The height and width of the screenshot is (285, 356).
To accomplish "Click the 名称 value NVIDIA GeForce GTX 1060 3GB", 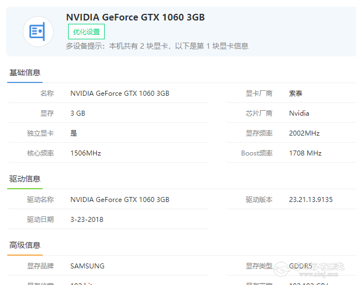I will point(120,94).
